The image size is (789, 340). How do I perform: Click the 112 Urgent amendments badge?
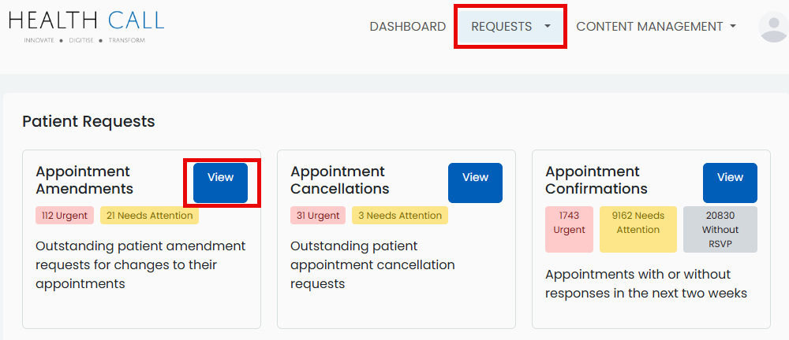click(x=65, y=216)
